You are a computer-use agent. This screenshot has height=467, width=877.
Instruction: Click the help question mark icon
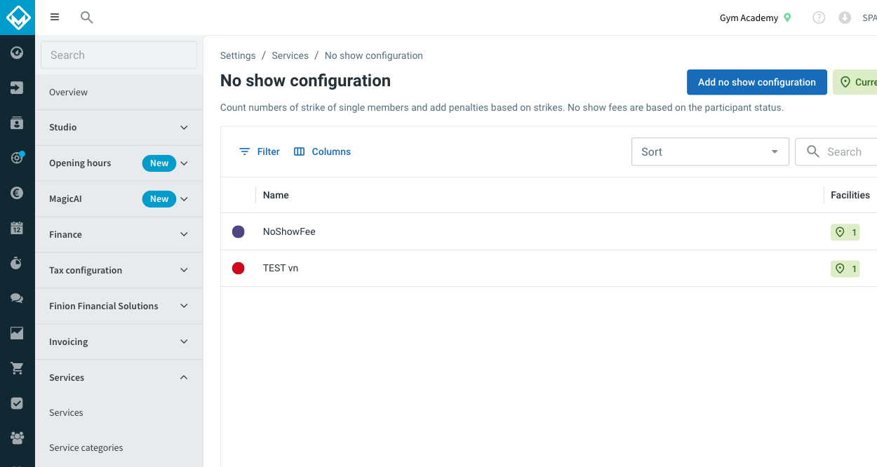coord(819,18)
